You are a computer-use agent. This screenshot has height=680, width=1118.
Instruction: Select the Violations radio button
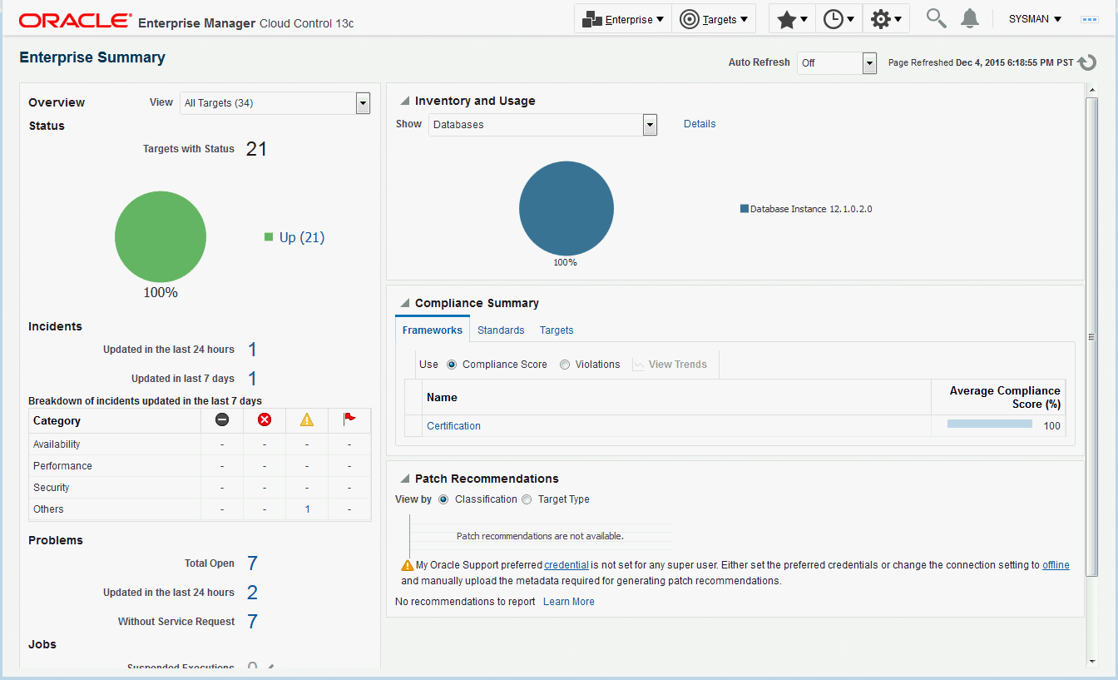(x=565, y=365)
